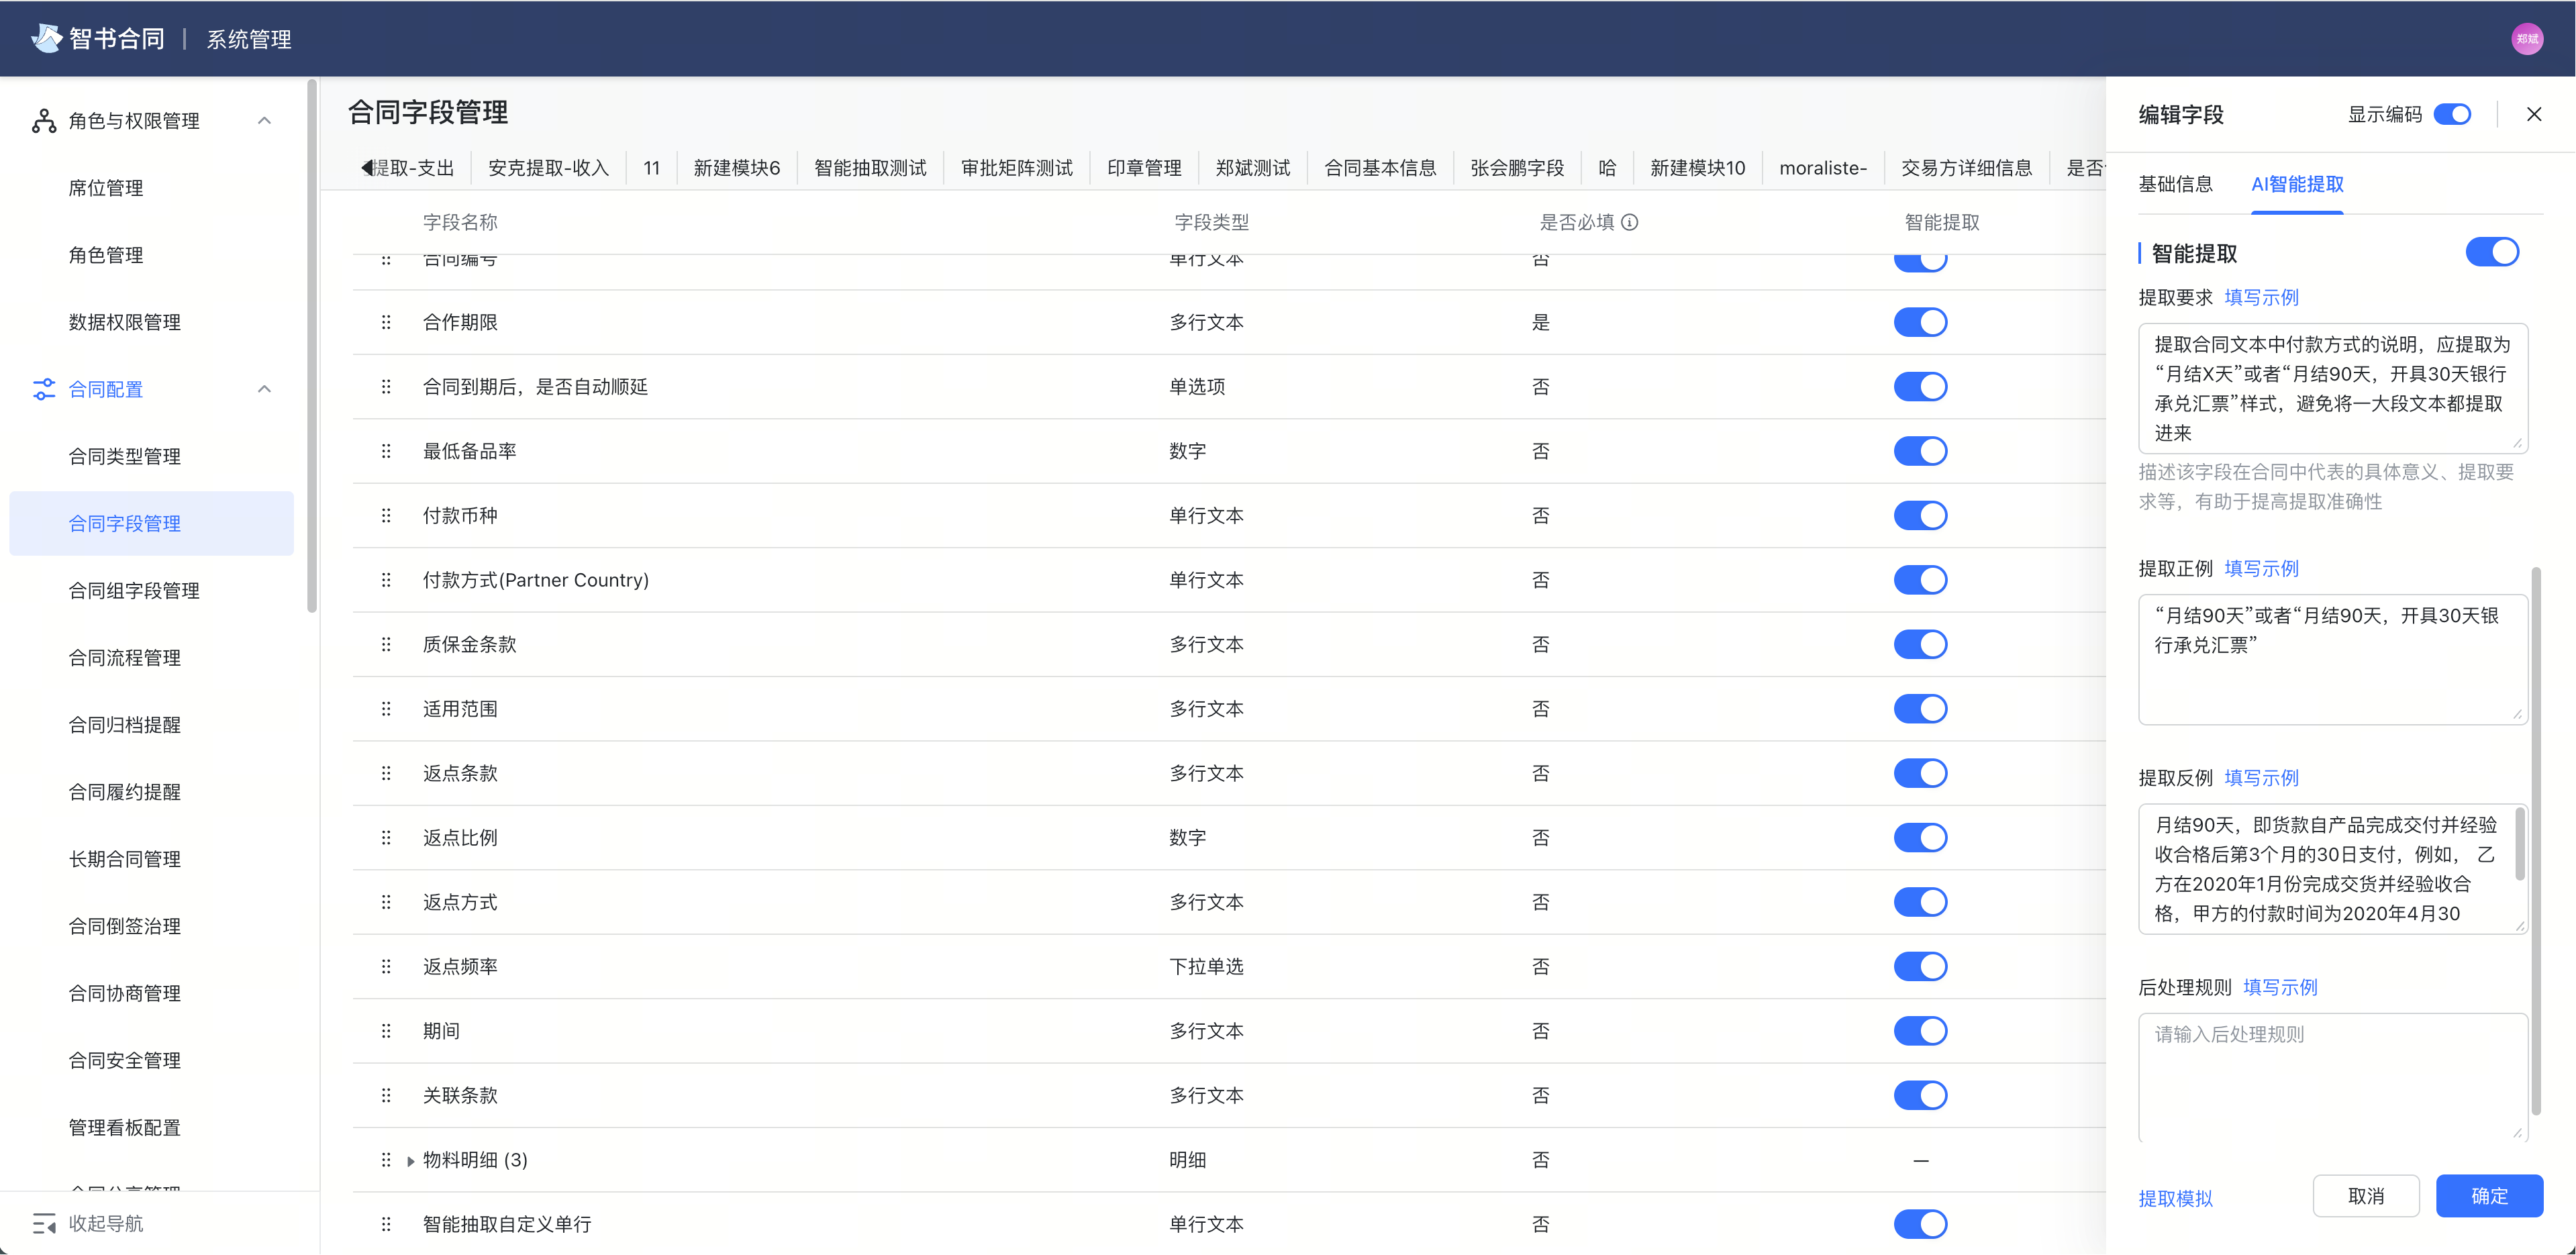Open the user avatar in header

tap(2527, 39)
